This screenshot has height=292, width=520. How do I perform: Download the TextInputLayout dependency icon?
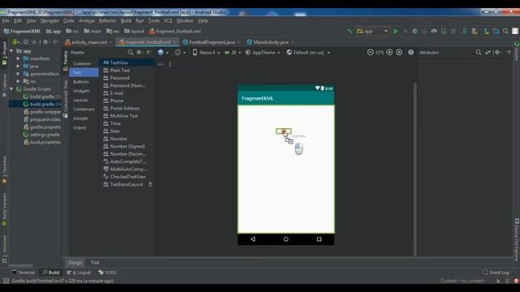[x=150, y=184]
